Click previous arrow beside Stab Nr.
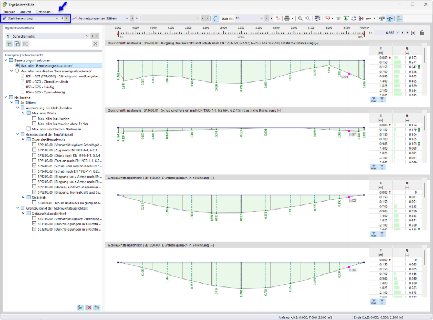This screenshot has height=320, width=433. (267, 18)
